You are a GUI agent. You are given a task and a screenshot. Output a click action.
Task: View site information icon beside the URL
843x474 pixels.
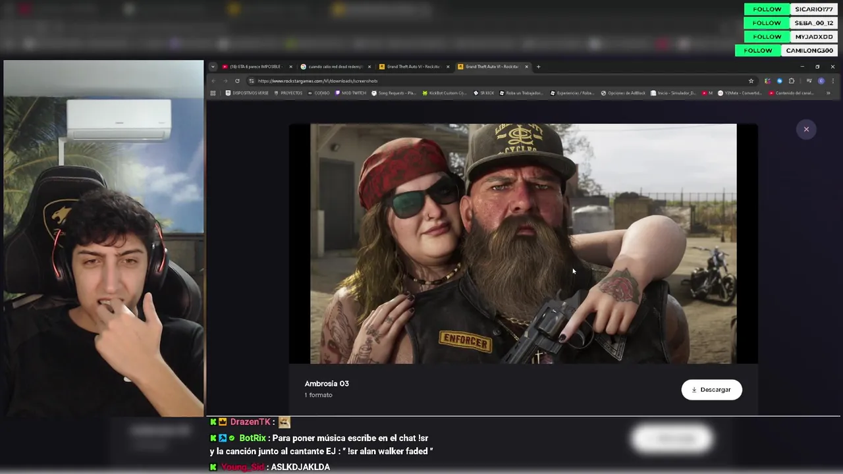click(251, 81)
